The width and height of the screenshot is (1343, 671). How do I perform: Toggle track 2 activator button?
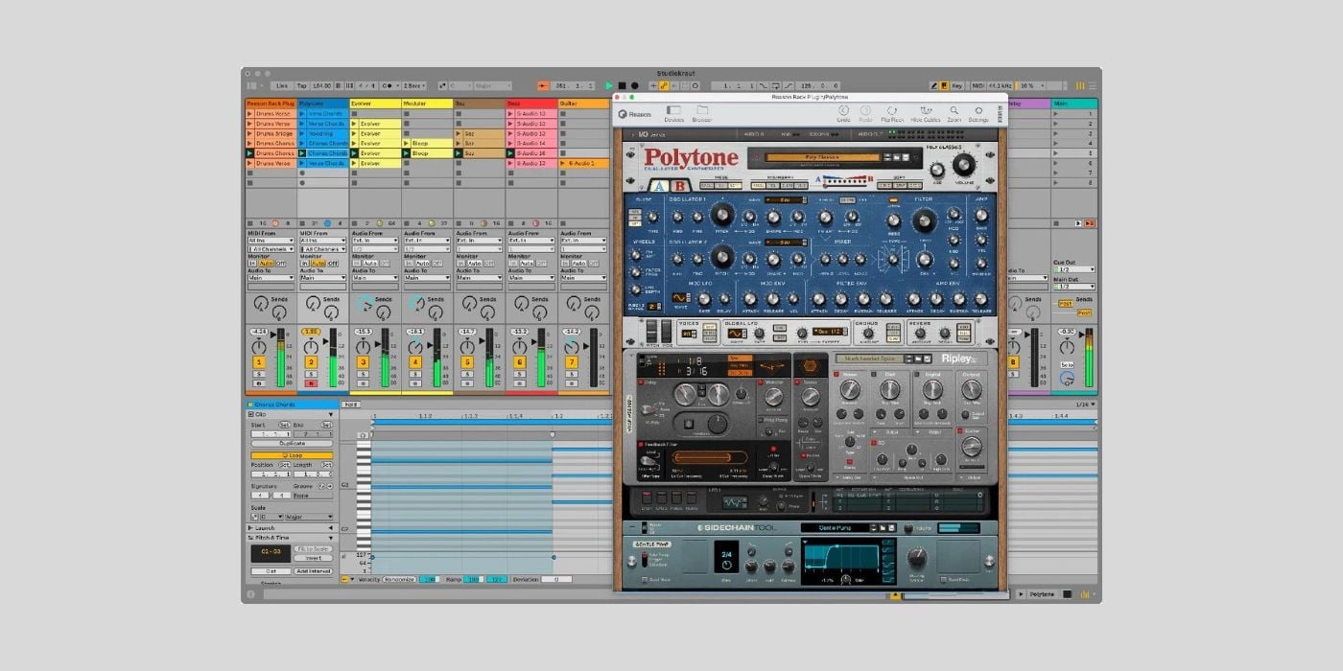pyautogui.click(x=311, y=362)
